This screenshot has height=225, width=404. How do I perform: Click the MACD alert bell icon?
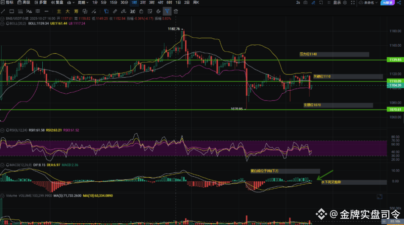point(8,165)
